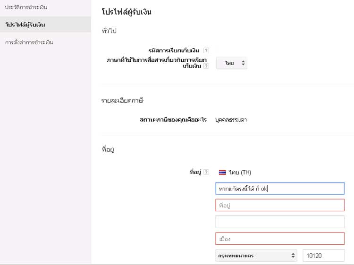This screenshot has width=354, height=265.
Task: Go to การตั้งค่าการชำระเงิน in sidebar
Action: [x=29, y=42]
